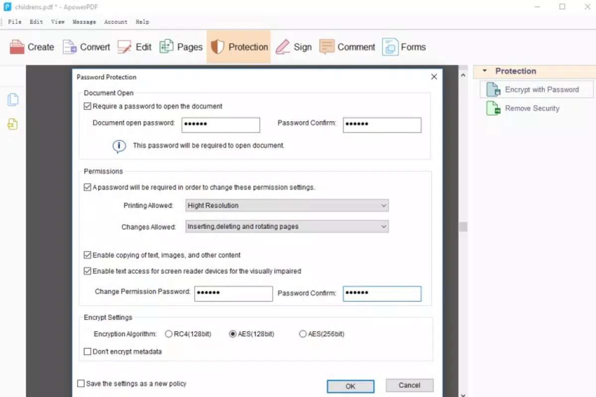
Task: Click the info icon beside password note
Action: pyautogui.click(x=119, y=146)
